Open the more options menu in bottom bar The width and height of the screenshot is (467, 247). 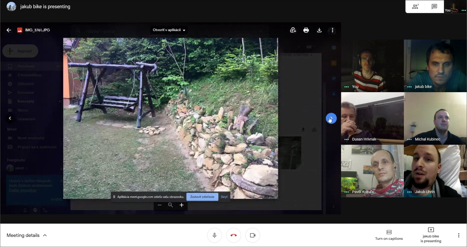tap(459, 235)
